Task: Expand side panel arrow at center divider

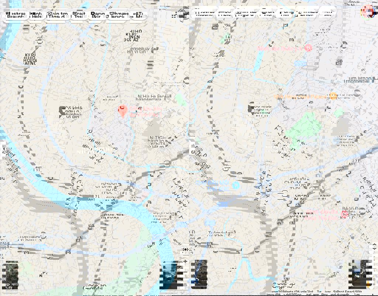Action: (192, 148)
